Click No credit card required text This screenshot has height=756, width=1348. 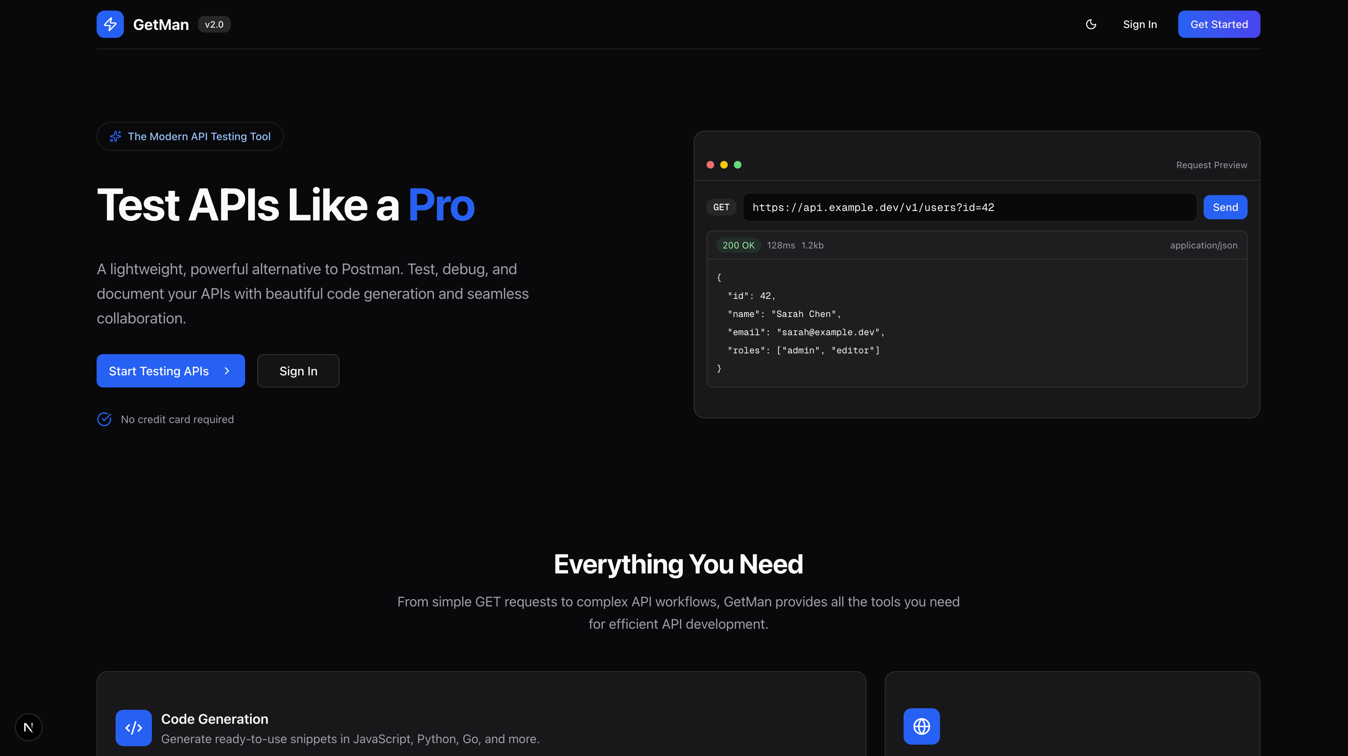coord(177,420)
